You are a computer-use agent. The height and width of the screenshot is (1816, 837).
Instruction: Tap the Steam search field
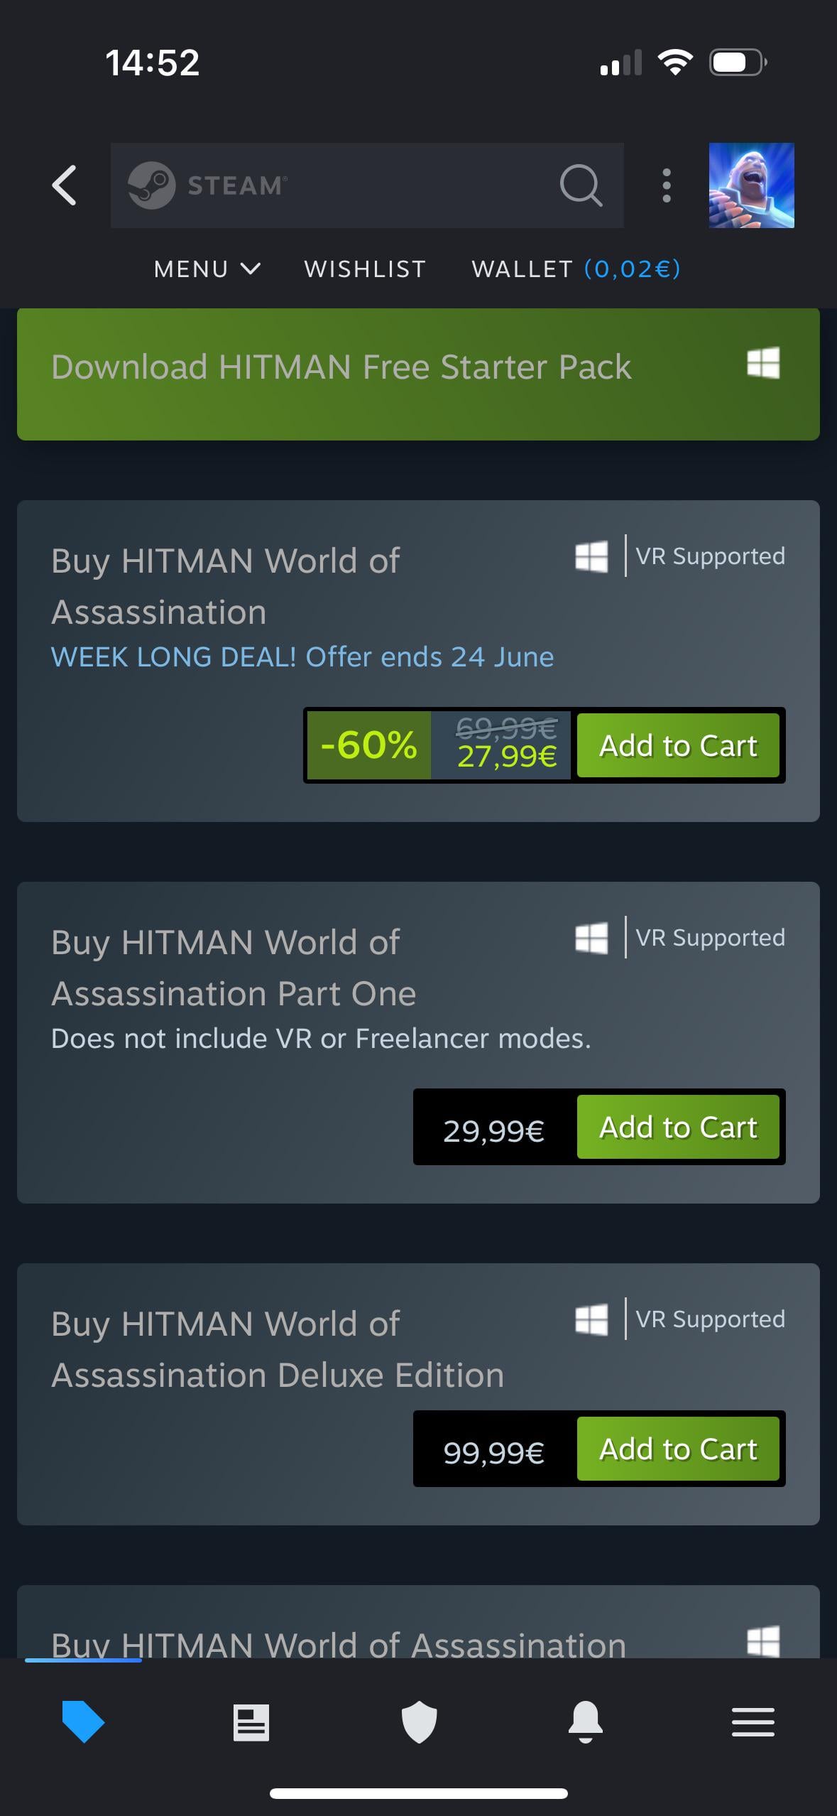[x=355, y=185]
